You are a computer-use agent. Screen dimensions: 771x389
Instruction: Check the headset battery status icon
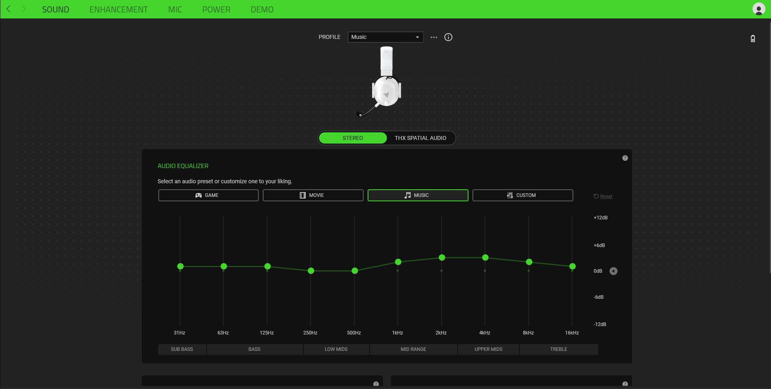pyautogui.click(x=753, y=38)
